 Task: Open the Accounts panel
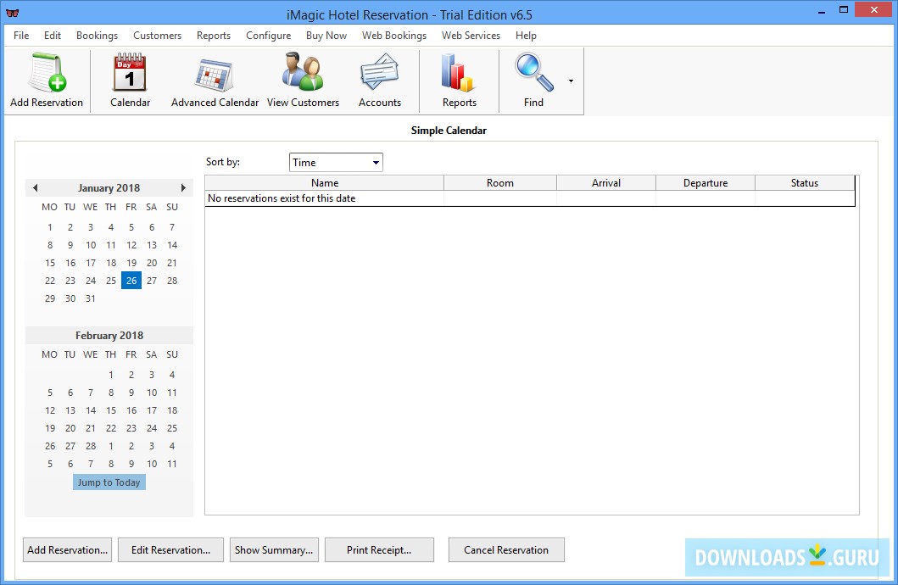pos(379,81)
